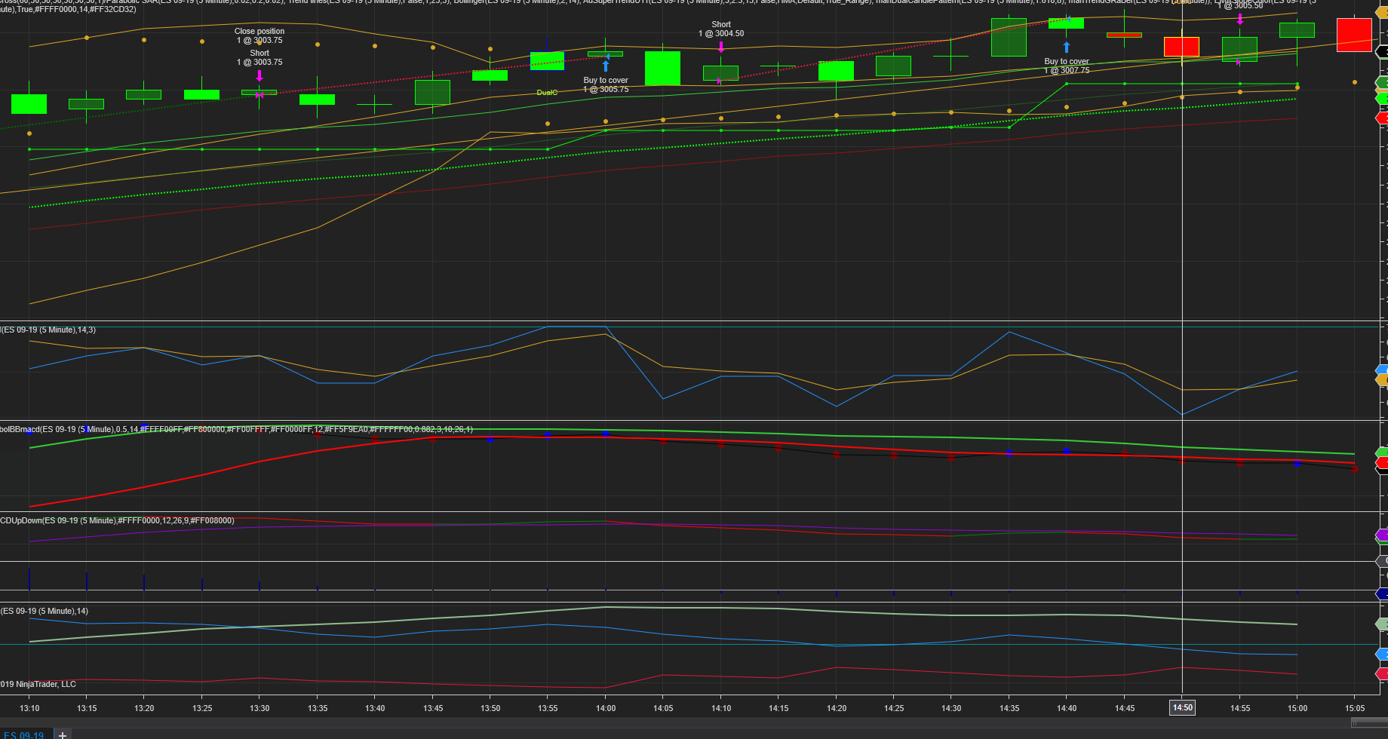Click the 'Short 1 @ 3004.50' trade label
Screen dimensions: 1388x739
[721, 29]
